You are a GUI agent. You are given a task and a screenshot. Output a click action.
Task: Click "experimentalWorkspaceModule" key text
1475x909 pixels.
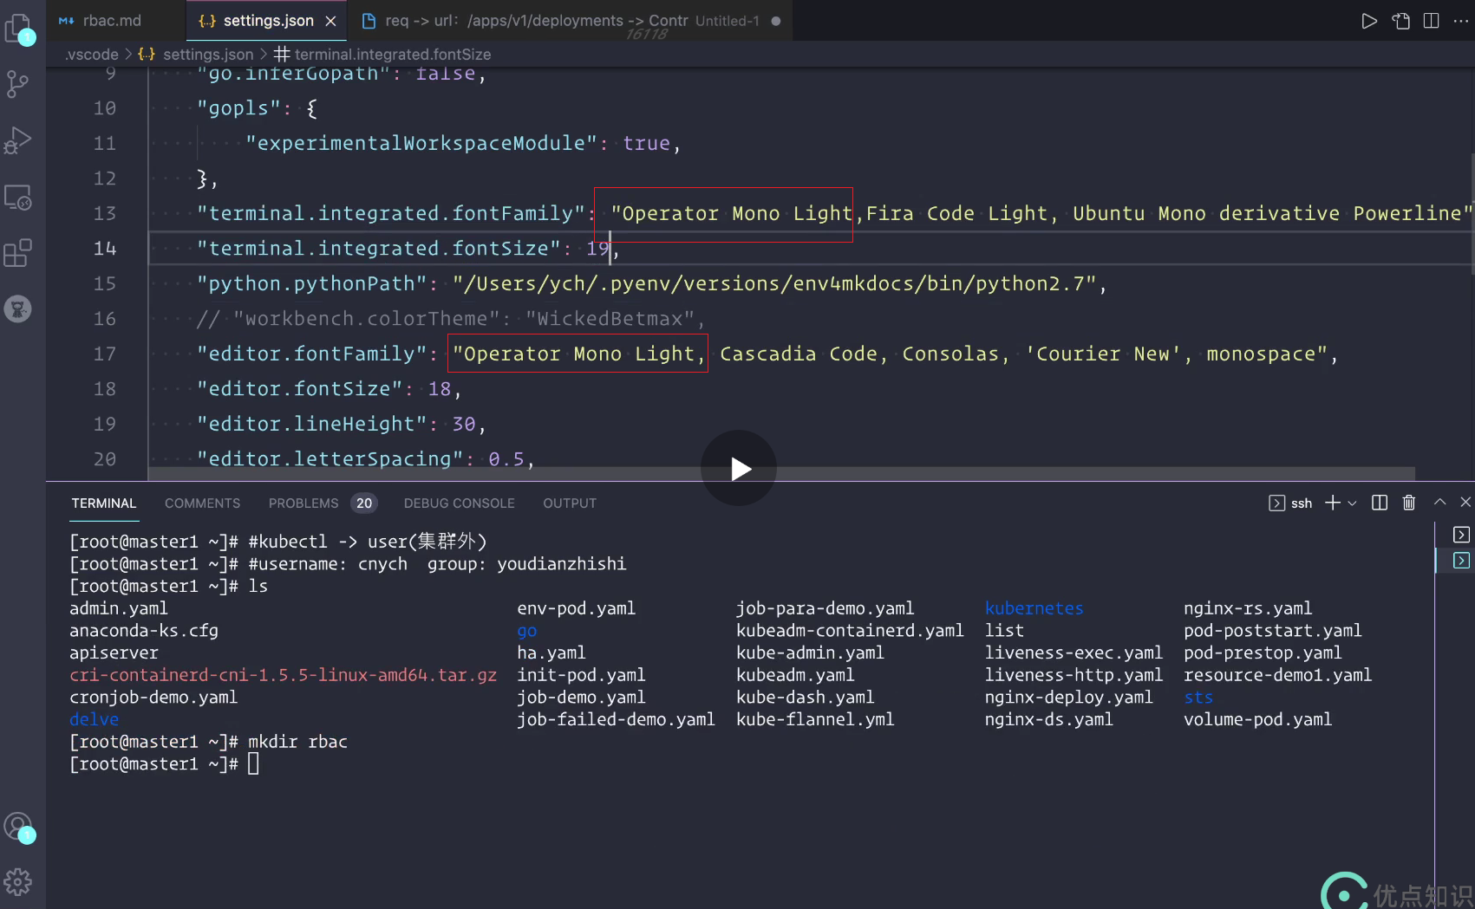tap(421, 144)
